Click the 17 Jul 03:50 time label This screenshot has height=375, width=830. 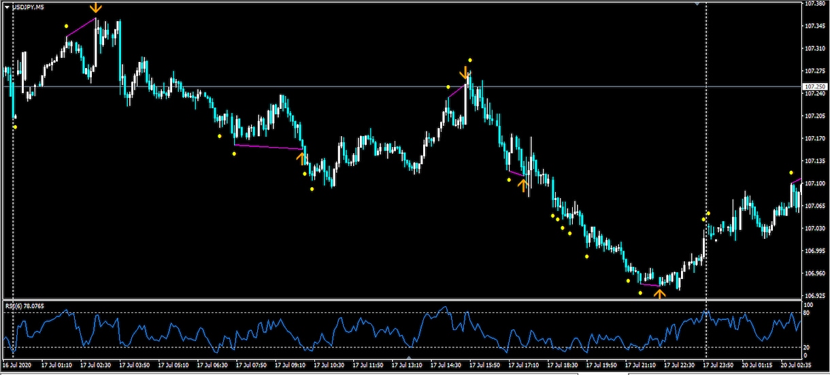click(135, 365)
